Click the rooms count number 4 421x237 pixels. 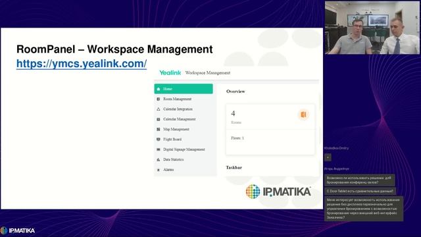click(x=233, y=113)
